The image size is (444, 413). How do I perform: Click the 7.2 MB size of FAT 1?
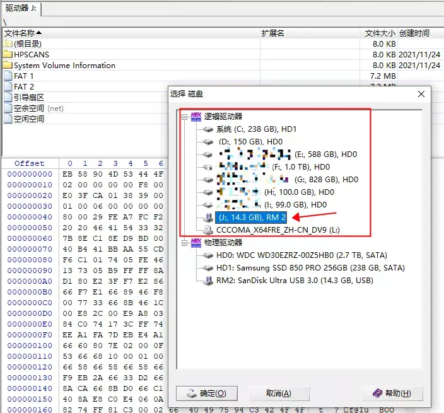point(383,76)
